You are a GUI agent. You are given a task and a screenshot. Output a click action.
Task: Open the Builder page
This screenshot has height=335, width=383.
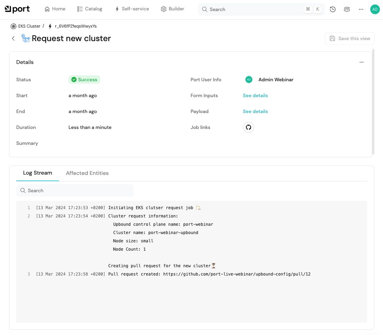172,9
